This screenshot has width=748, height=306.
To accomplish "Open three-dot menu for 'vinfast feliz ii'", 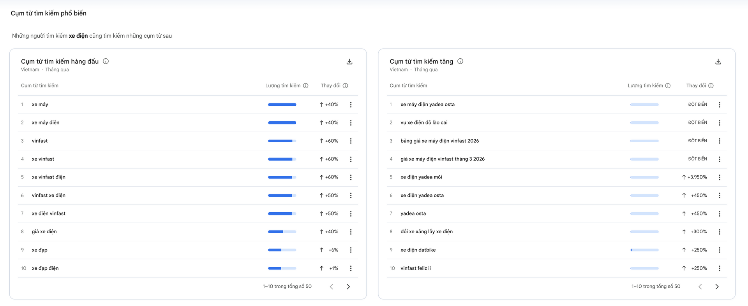I will 719,268.
